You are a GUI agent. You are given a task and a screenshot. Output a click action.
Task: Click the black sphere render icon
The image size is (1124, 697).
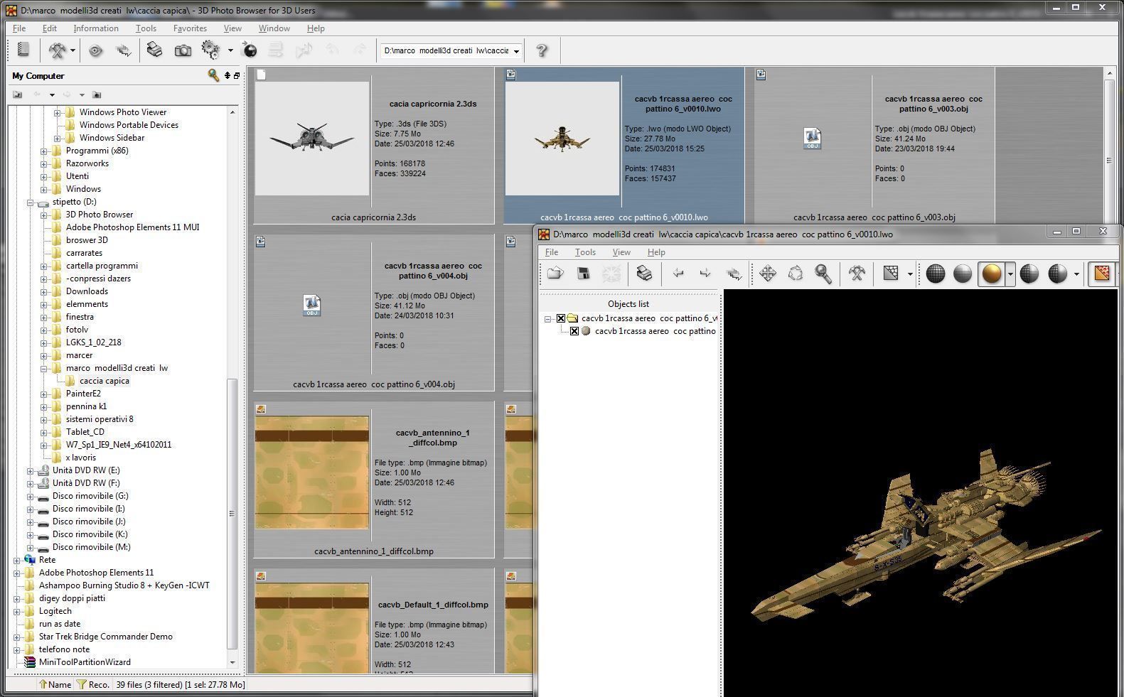click(250, 50)
